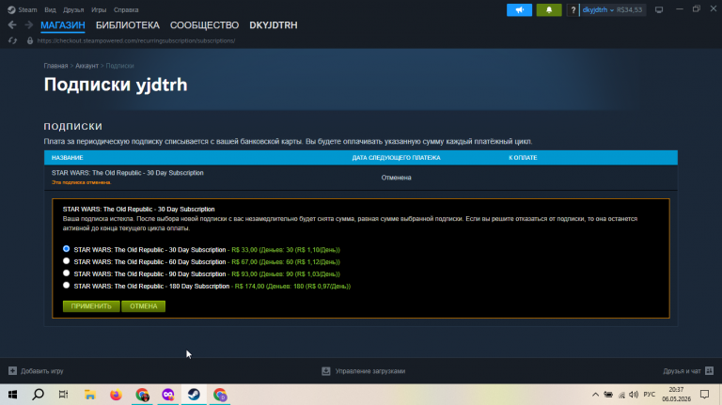Click Управление загрузками link
722x405 pixels.
(x=370, y=371)
